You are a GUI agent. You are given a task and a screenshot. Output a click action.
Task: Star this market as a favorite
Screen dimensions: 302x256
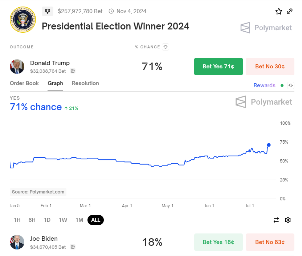point(279,11)
